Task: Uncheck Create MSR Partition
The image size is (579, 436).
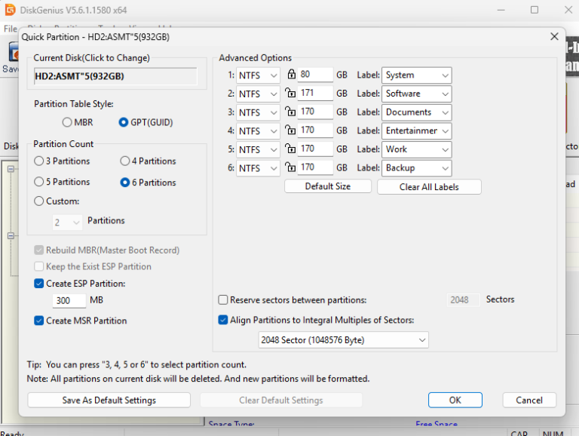Action: click(x=38, y=321)
